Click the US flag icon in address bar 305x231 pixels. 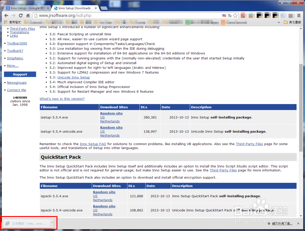(x=224, y=16)
